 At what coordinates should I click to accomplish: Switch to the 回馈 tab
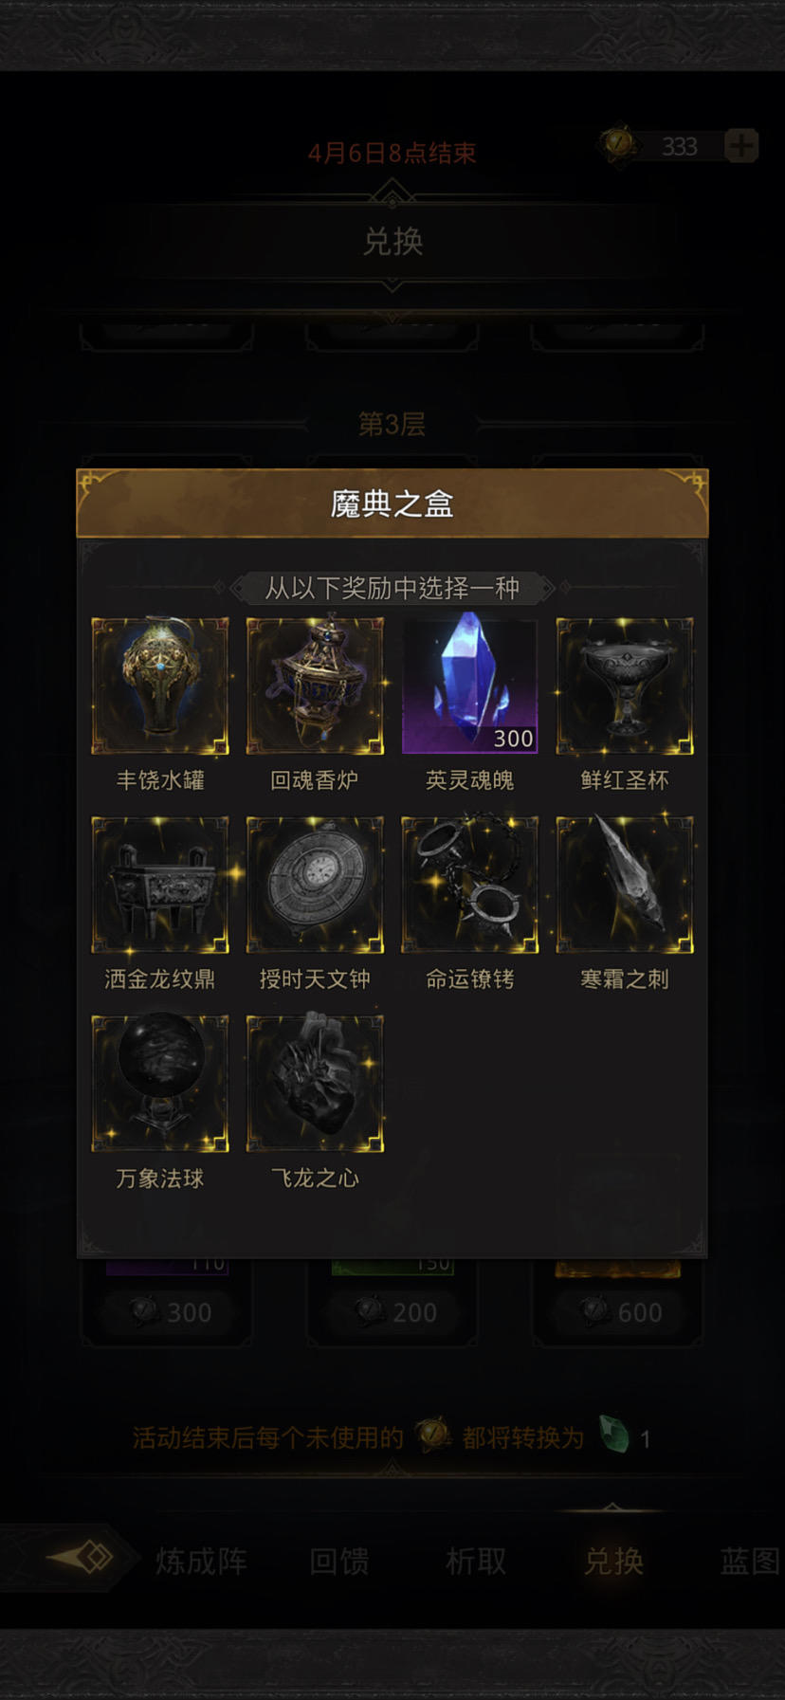click(339, 1561)
